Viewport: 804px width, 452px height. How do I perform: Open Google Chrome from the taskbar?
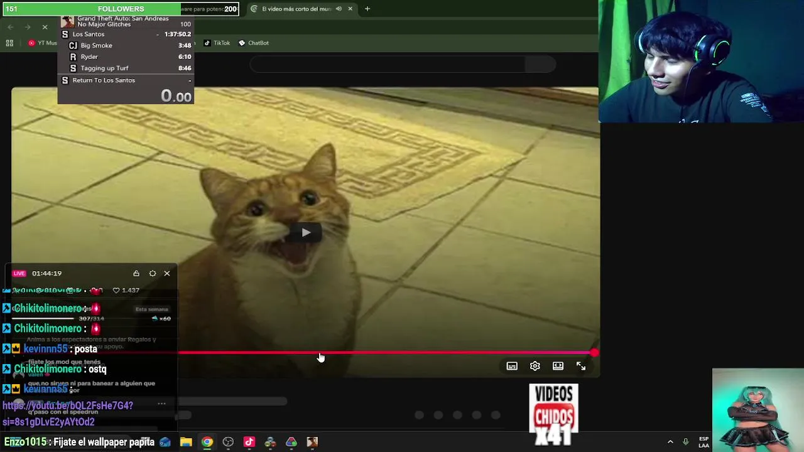pyautogui.click(x=207, y=442)
